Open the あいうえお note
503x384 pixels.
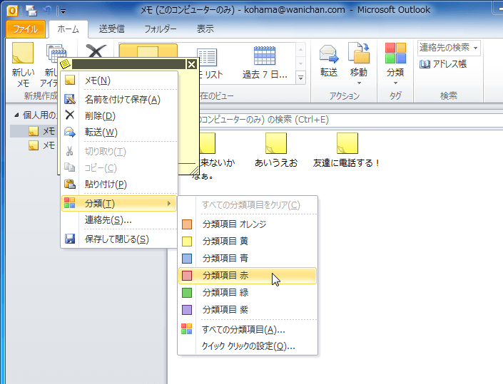click(276, 150)
